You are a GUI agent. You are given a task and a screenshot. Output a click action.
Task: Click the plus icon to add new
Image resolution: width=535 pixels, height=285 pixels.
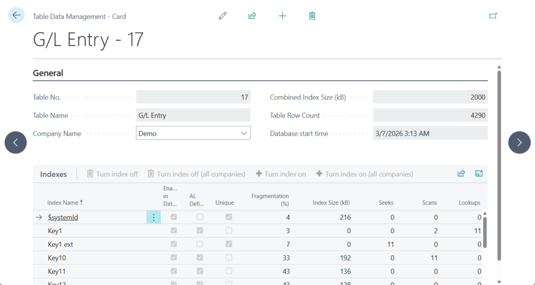pos(282,16)
